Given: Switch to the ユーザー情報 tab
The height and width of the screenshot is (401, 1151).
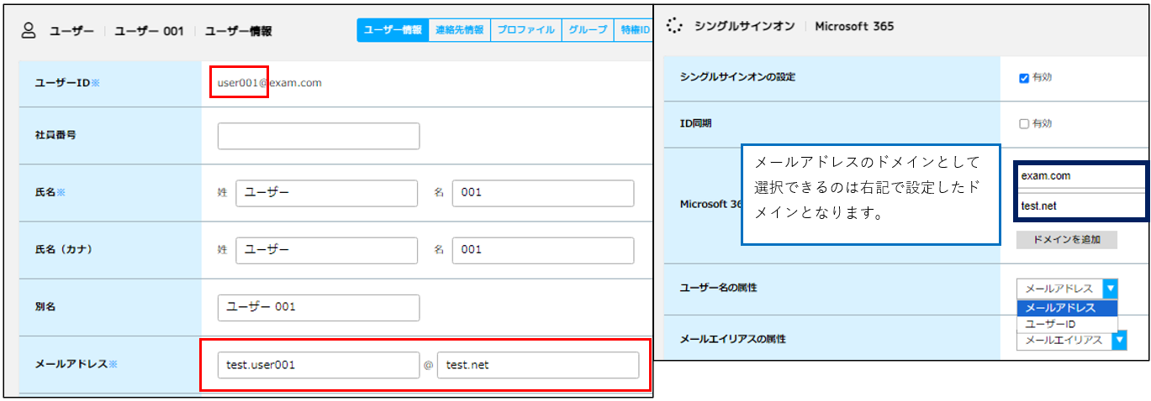Looking at the screenshot, I should point(393,30).
